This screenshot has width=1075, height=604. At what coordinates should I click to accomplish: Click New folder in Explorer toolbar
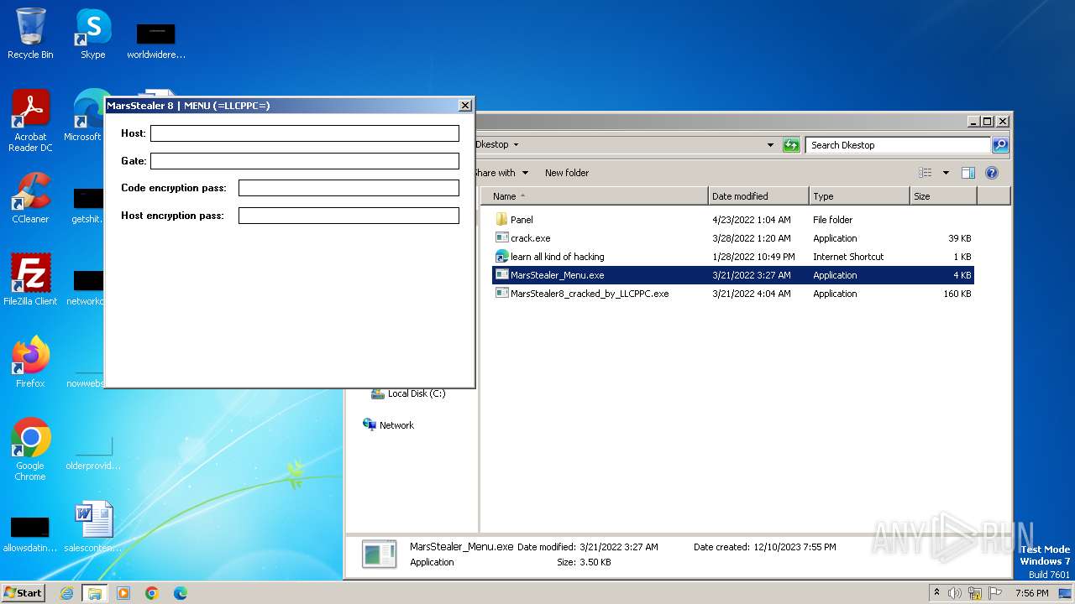(567, 173)
